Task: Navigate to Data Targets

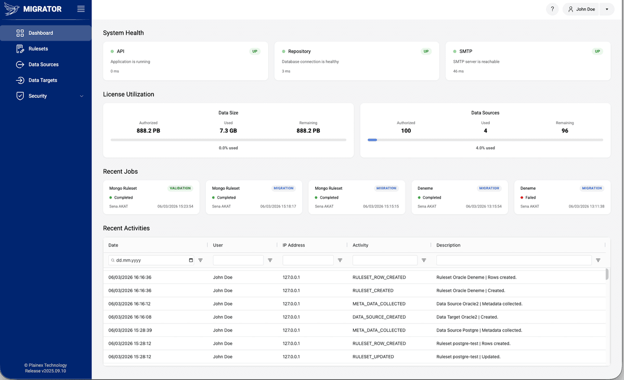Action: [x=46, y=80]
